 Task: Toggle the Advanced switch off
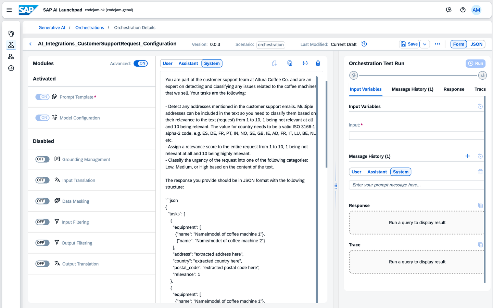(x=141, y=64)
